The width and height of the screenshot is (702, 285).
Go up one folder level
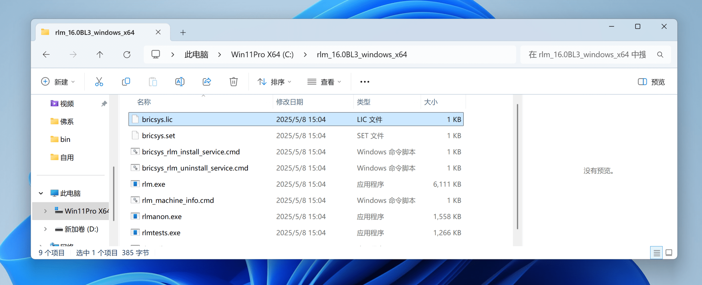[x=100, y=55]
